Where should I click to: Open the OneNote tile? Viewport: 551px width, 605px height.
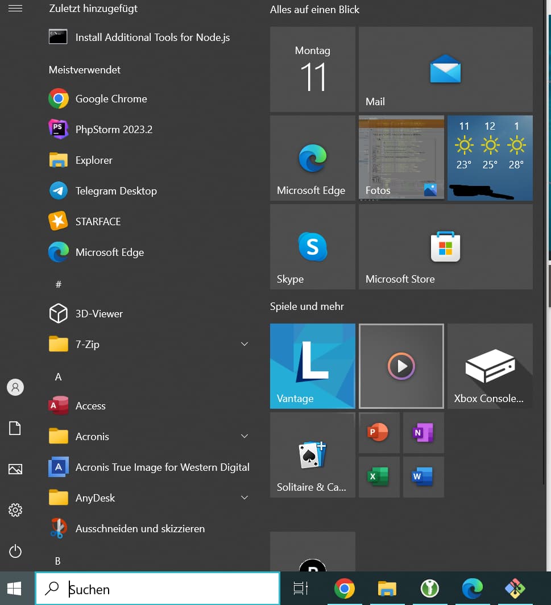[x=423, y=433]
